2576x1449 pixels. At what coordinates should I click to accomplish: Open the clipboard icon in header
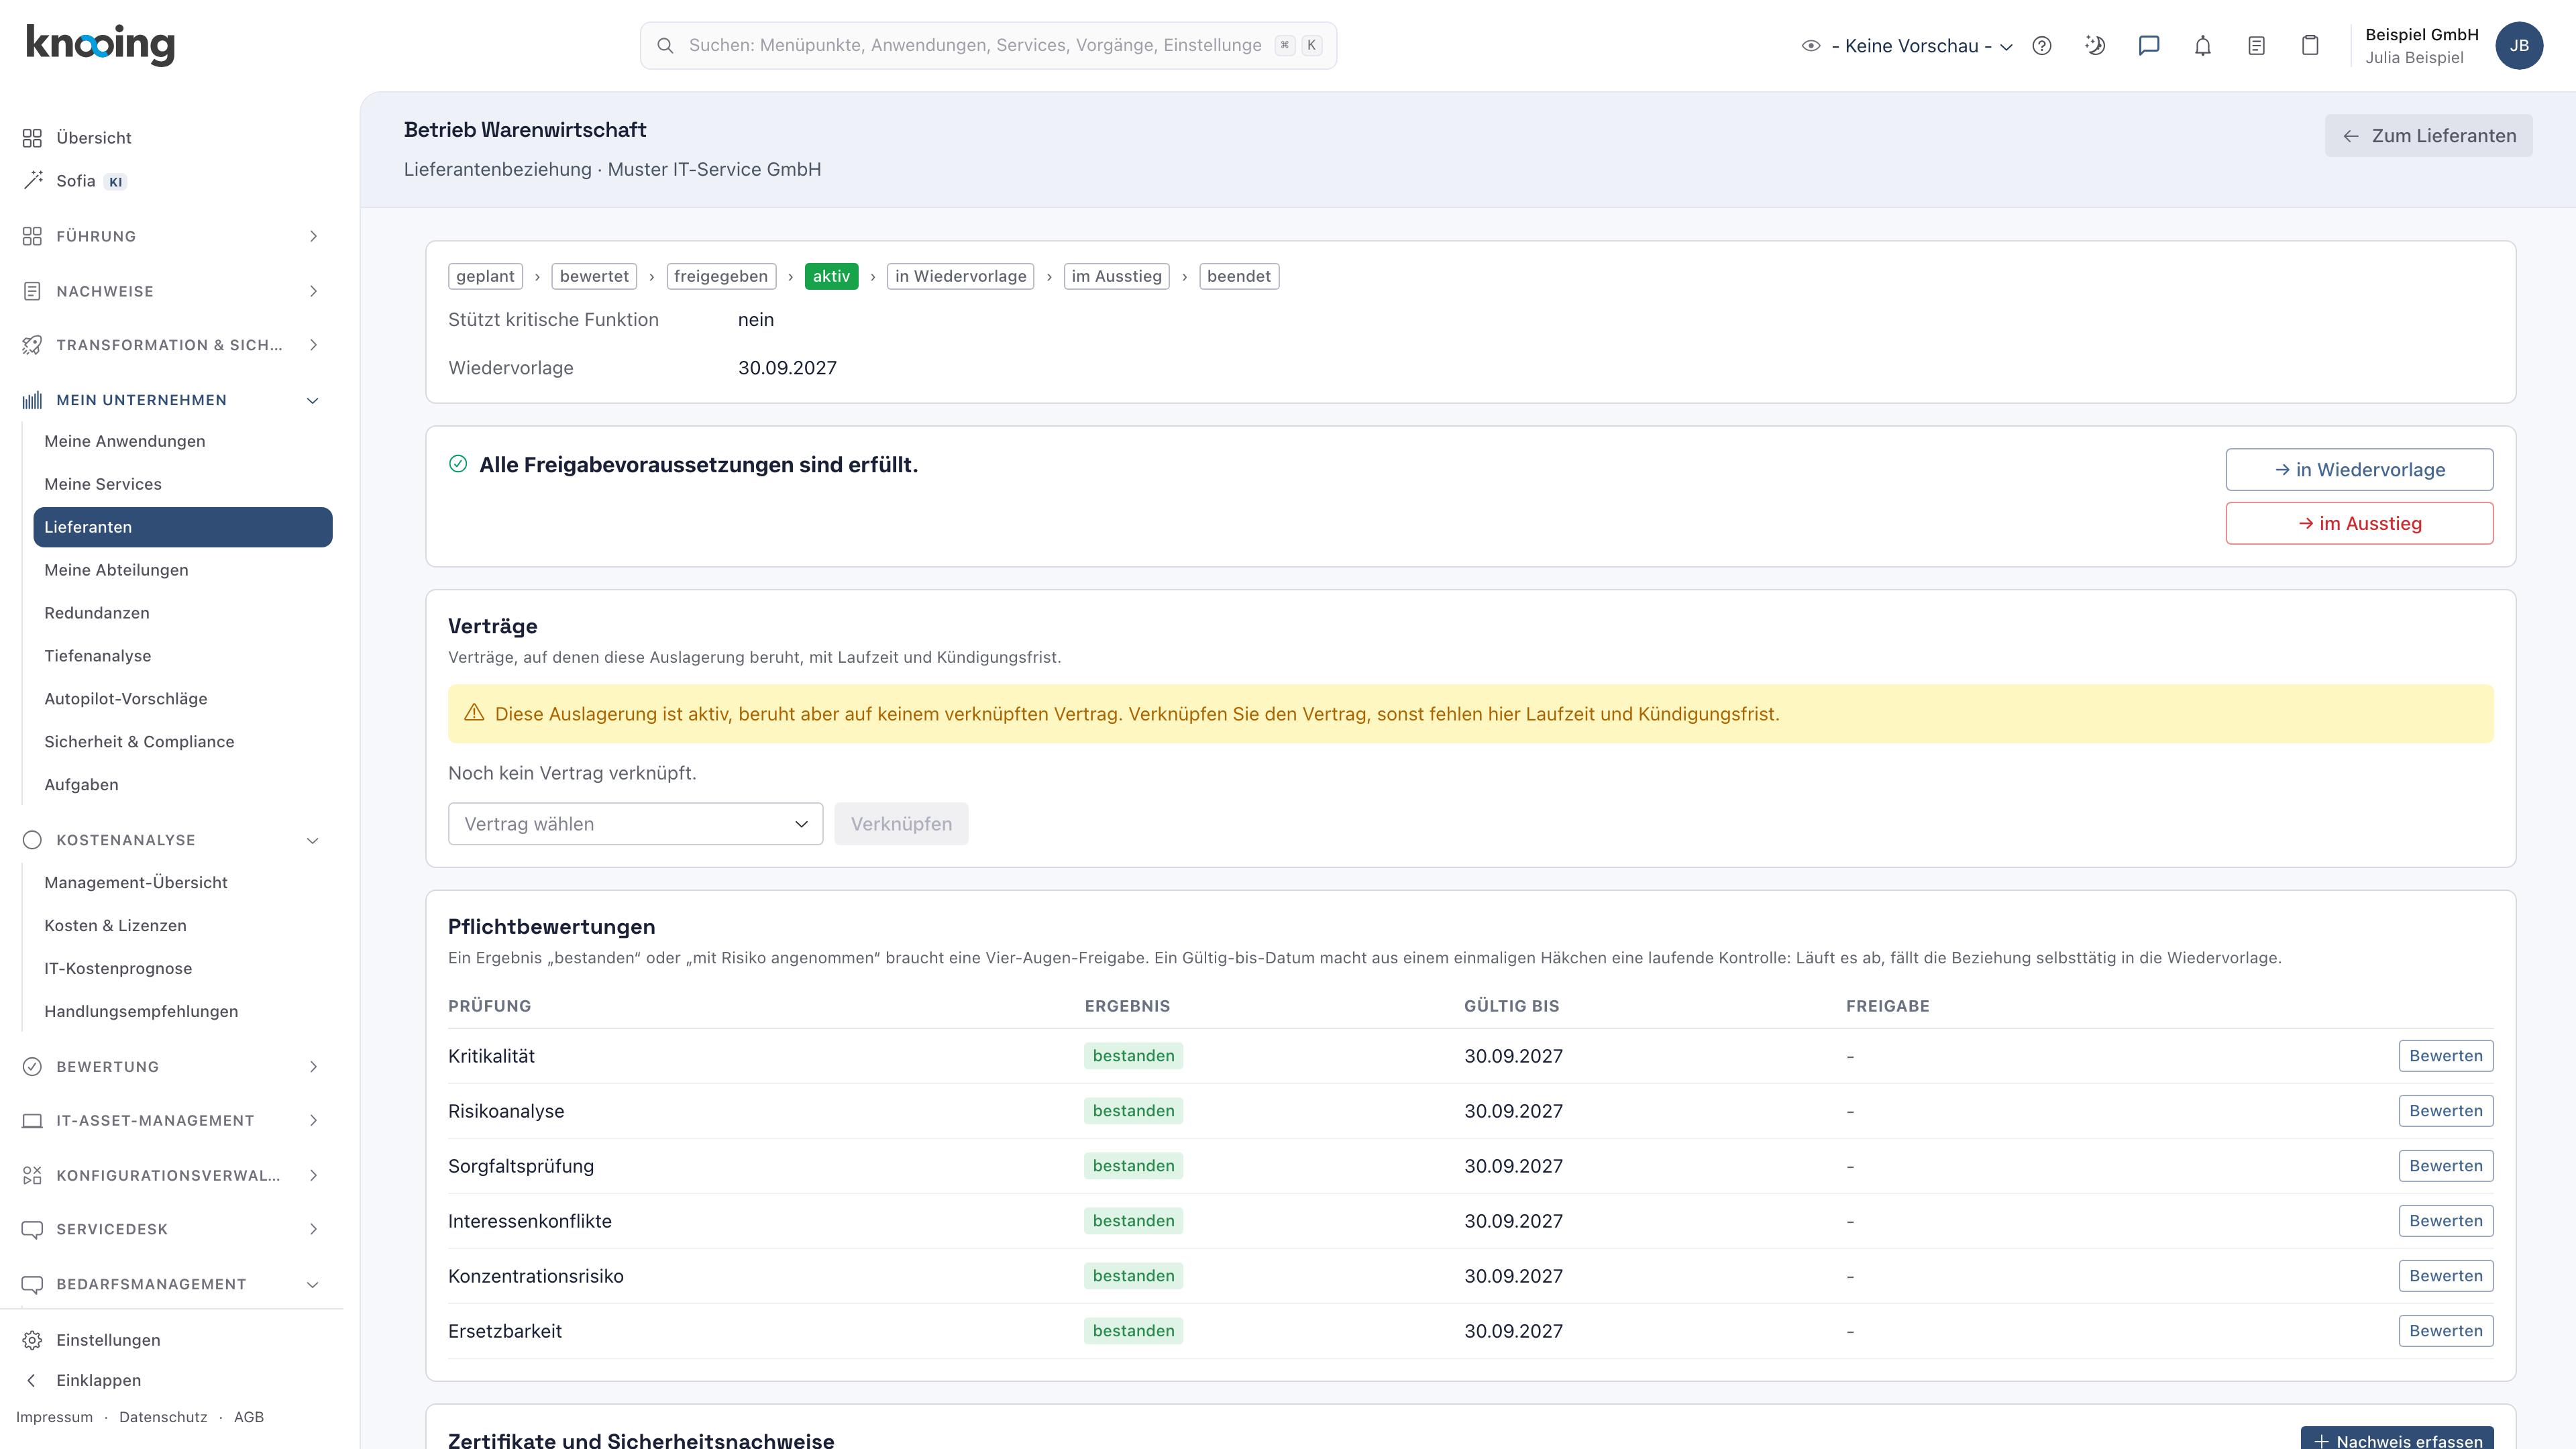coord(2310,46)
